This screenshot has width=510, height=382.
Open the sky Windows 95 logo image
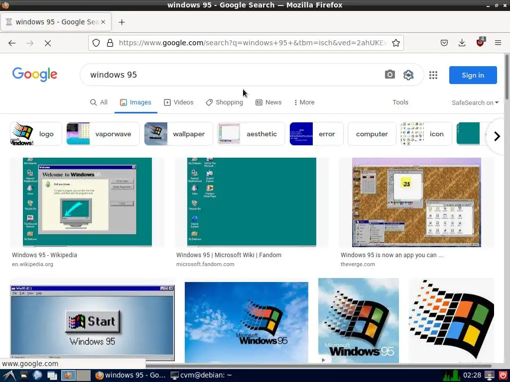point(246,322)
